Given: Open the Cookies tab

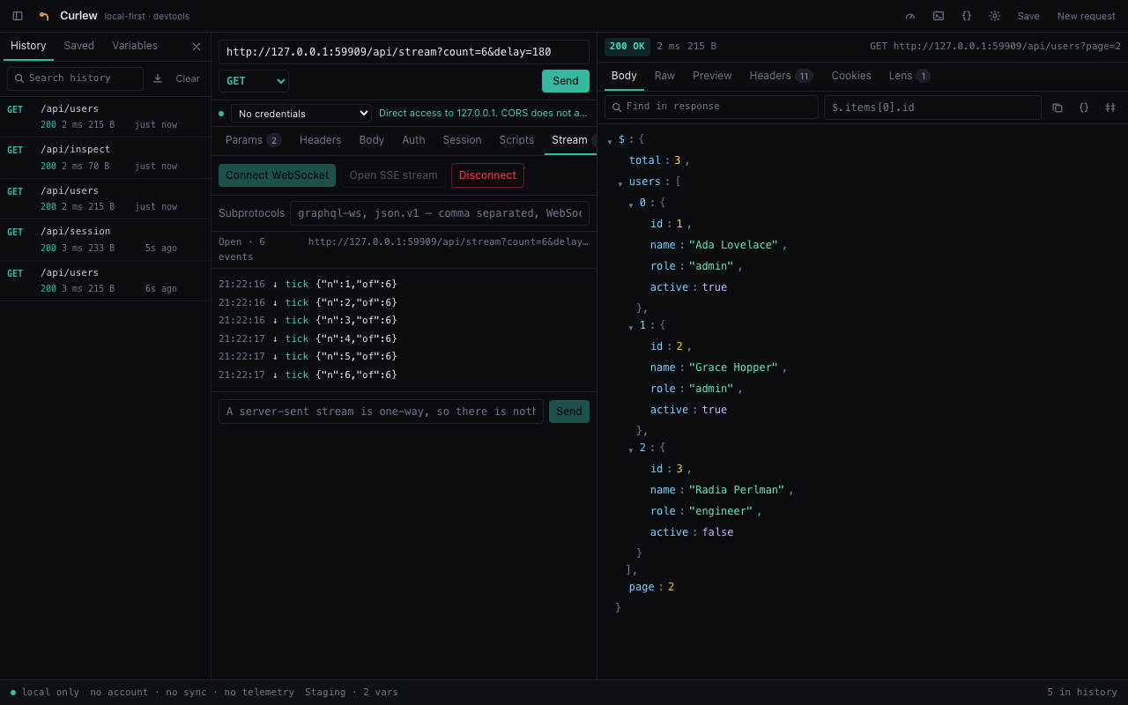Looking at the screenshot, I should click(x=851, y=76).
